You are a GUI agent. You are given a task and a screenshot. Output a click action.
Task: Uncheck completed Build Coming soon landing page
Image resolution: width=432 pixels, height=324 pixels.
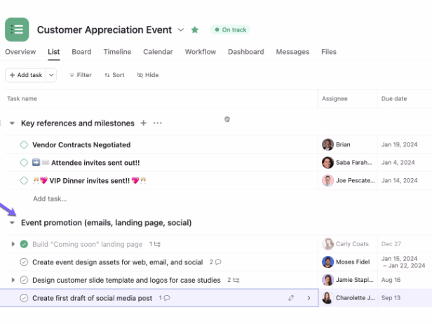pos(24,244)
